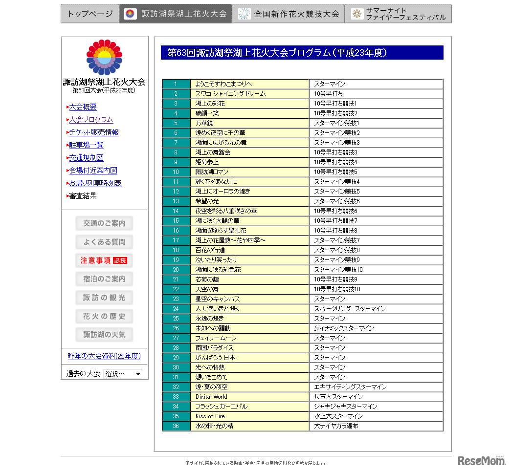The image size is (512, 472).
Task: Click the flower logo above the festival title
Action: click(104, 57)
